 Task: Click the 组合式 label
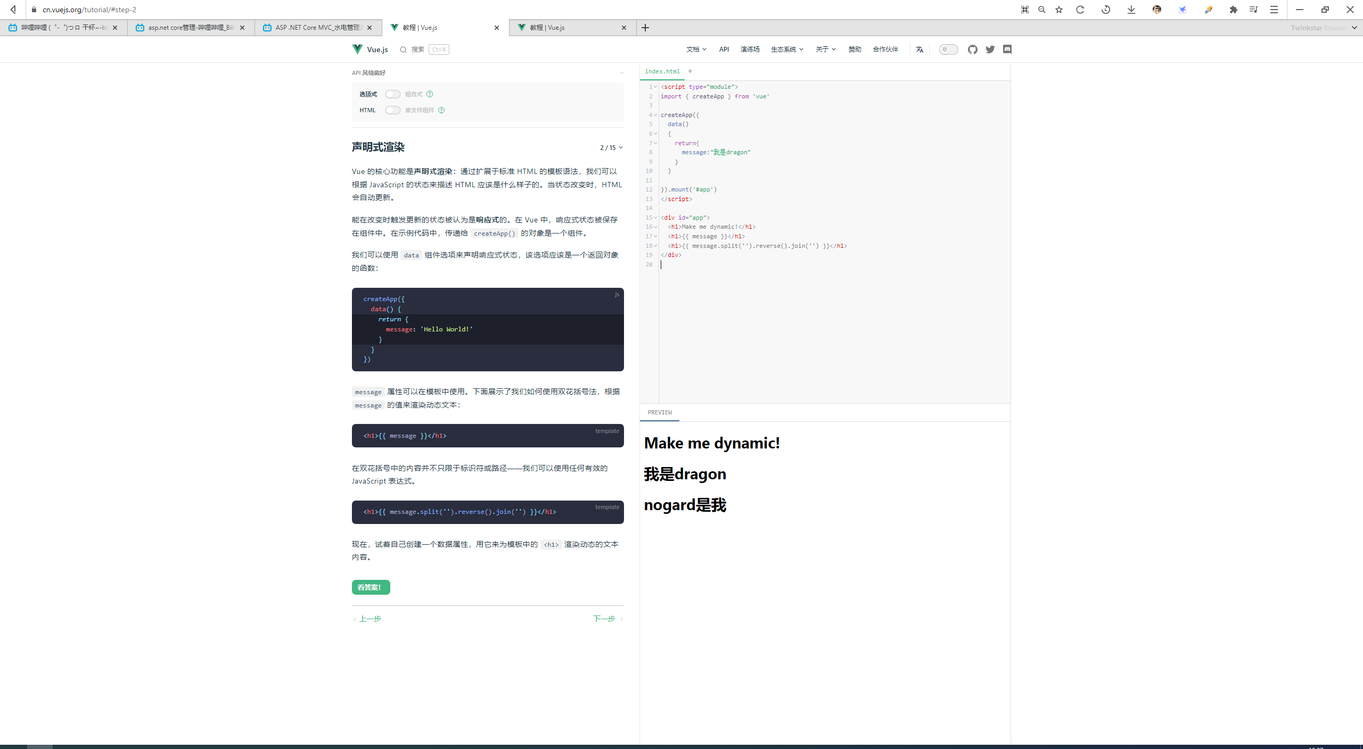click(x=414, y=94)
